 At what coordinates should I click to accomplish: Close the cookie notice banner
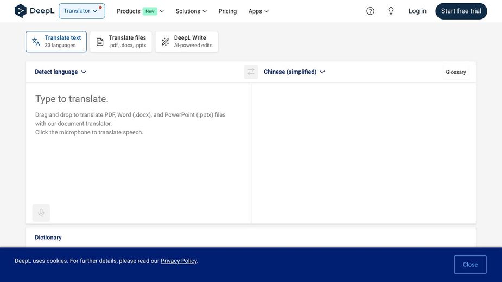470,265
